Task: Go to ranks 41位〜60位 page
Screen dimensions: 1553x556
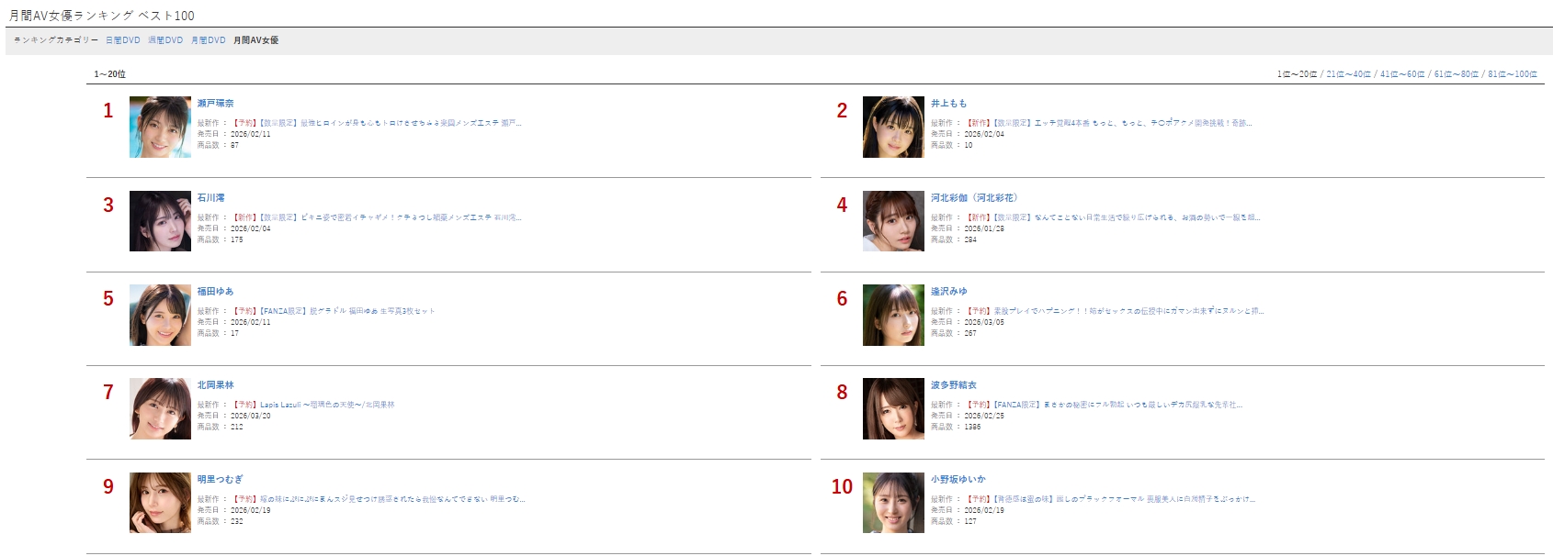Action: (1402, 74)
